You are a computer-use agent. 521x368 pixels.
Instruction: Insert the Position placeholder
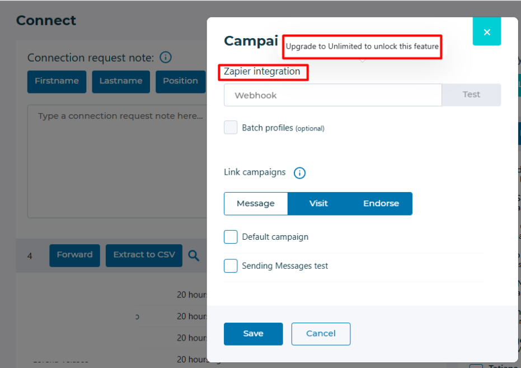tap(180, 81)
